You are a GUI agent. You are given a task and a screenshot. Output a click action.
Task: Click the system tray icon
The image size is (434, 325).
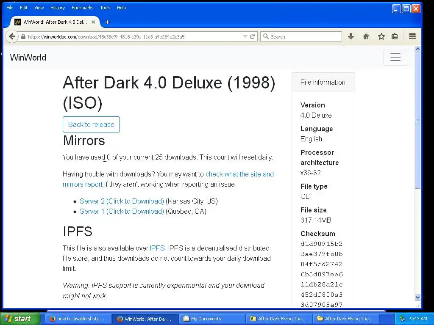402,319
